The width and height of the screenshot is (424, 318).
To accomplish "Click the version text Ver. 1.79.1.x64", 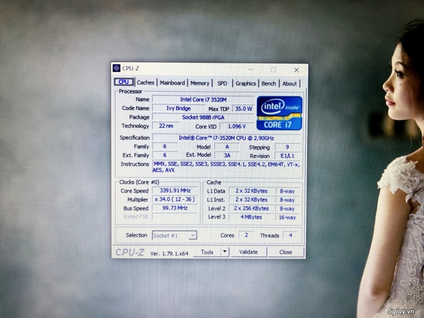I will 169,254.
